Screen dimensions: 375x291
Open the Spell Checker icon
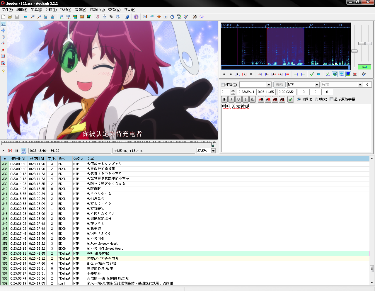(186, 17)
